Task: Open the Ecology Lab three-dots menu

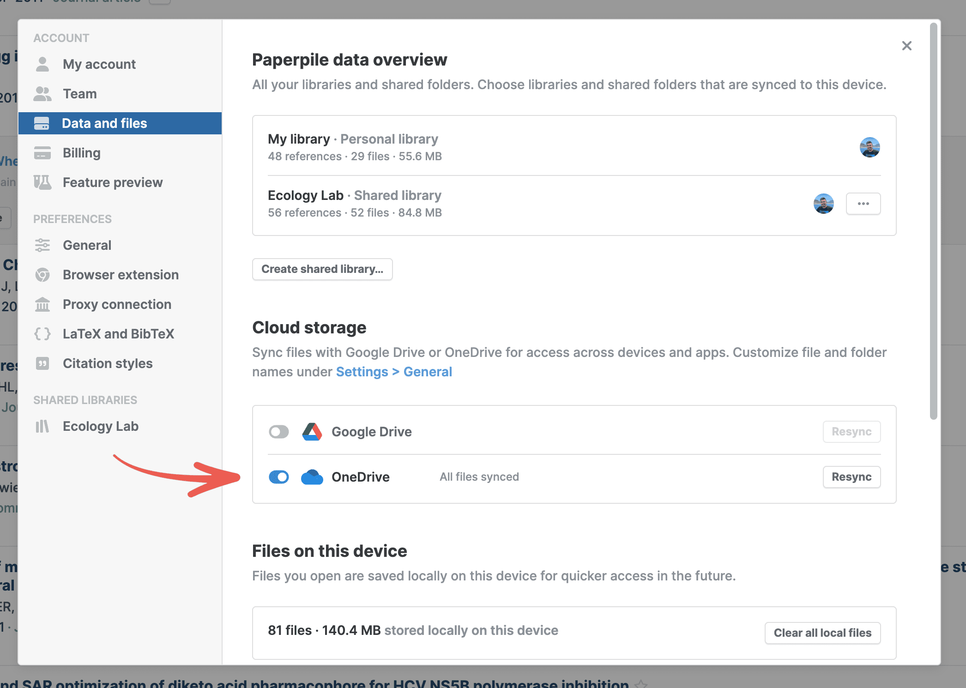Action: 863,204
